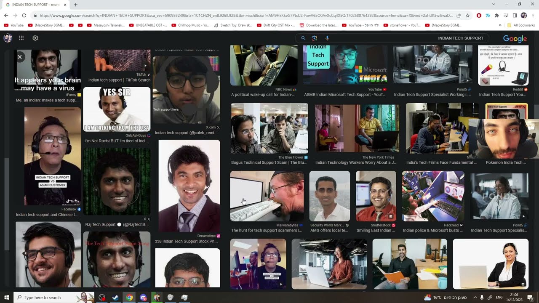Go back to the previous page
The height and width of the screenshot is (303, 539).
[x=6, y=16]
